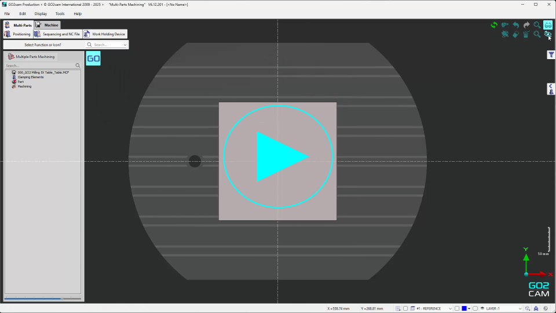Image resolution: width=556 pixels, height=313 pixels.
Task: Switch to the Machine tab
Action: 47,25
